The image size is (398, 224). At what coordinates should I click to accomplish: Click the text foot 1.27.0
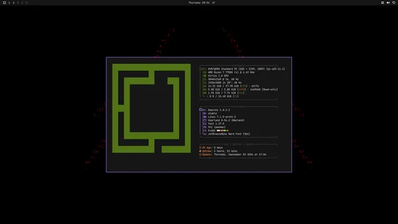coord(216,124)
